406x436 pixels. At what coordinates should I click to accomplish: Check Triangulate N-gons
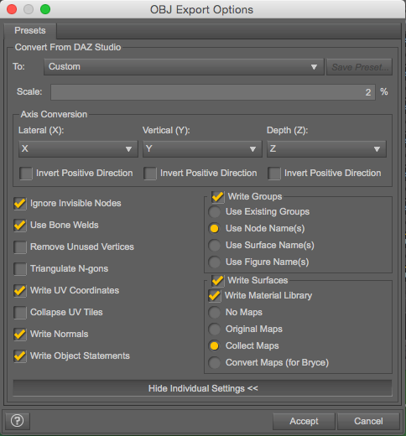pos(20,269)
